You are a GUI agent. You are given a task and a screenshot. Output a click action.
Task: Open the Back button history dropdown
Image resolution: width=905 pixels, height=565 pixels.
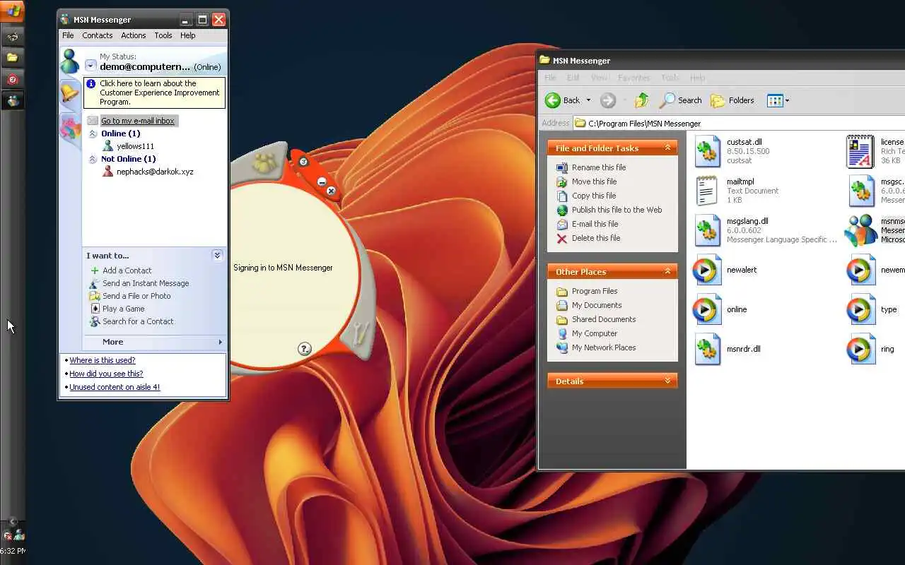(x=588, y=100)
